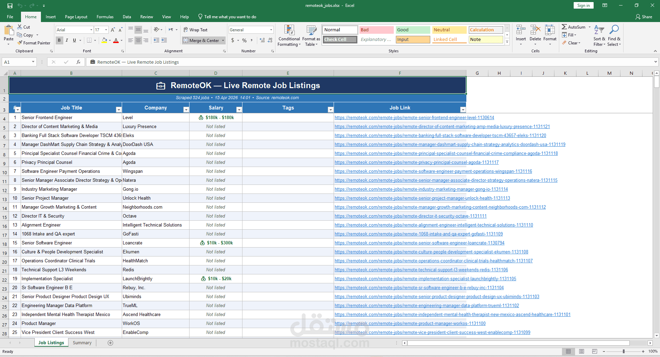The image size is (660, 357).
Task: Open the Data ribbon tab
Action: pyautogui.click(x=127, y=17)
